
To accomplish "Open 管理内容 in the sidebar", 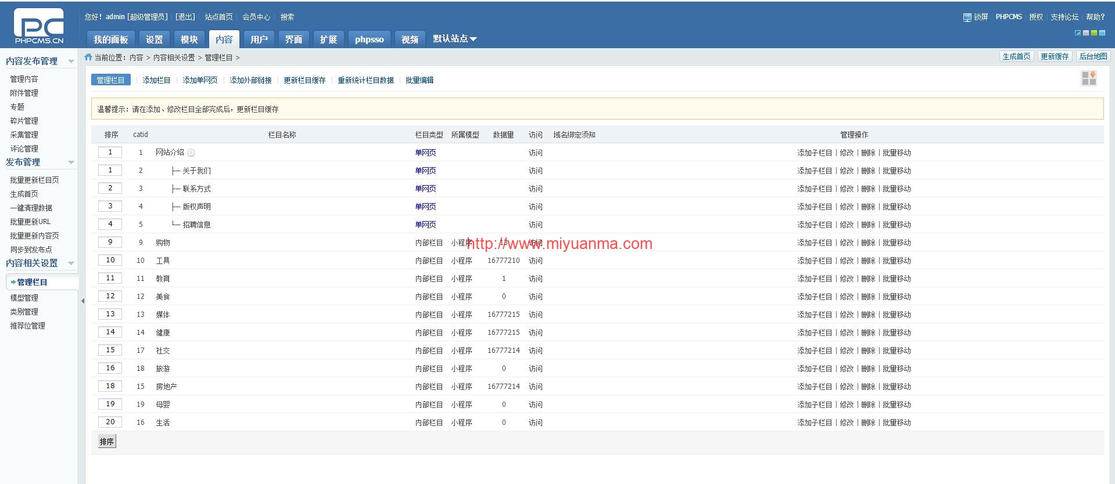I will (24, 79).
